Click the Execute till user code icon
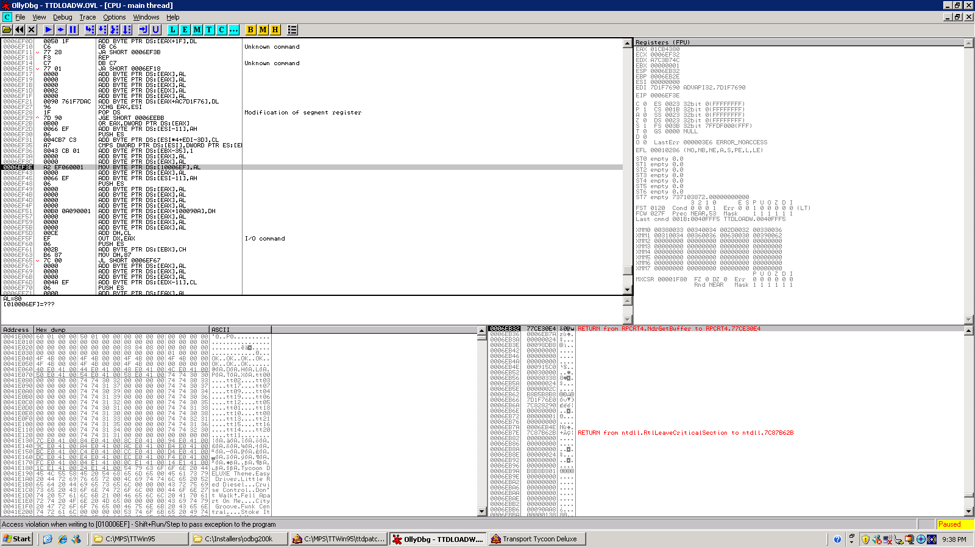975x548 pixels. (x=155, y=29)
